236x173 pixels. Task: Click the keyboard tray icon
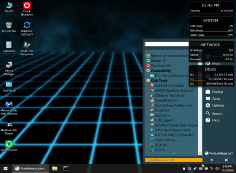coord(201,169)
